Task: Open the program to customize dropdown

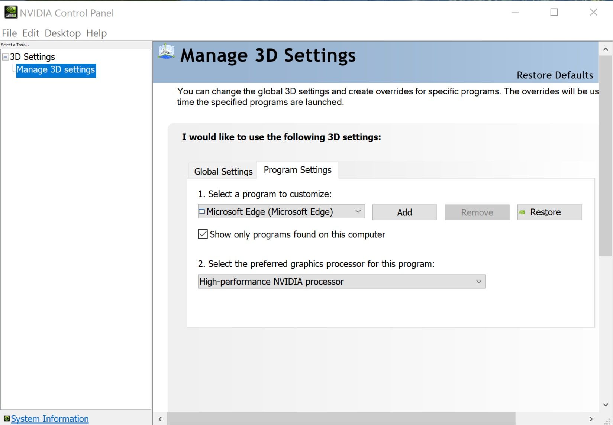Action: point(281,211)
